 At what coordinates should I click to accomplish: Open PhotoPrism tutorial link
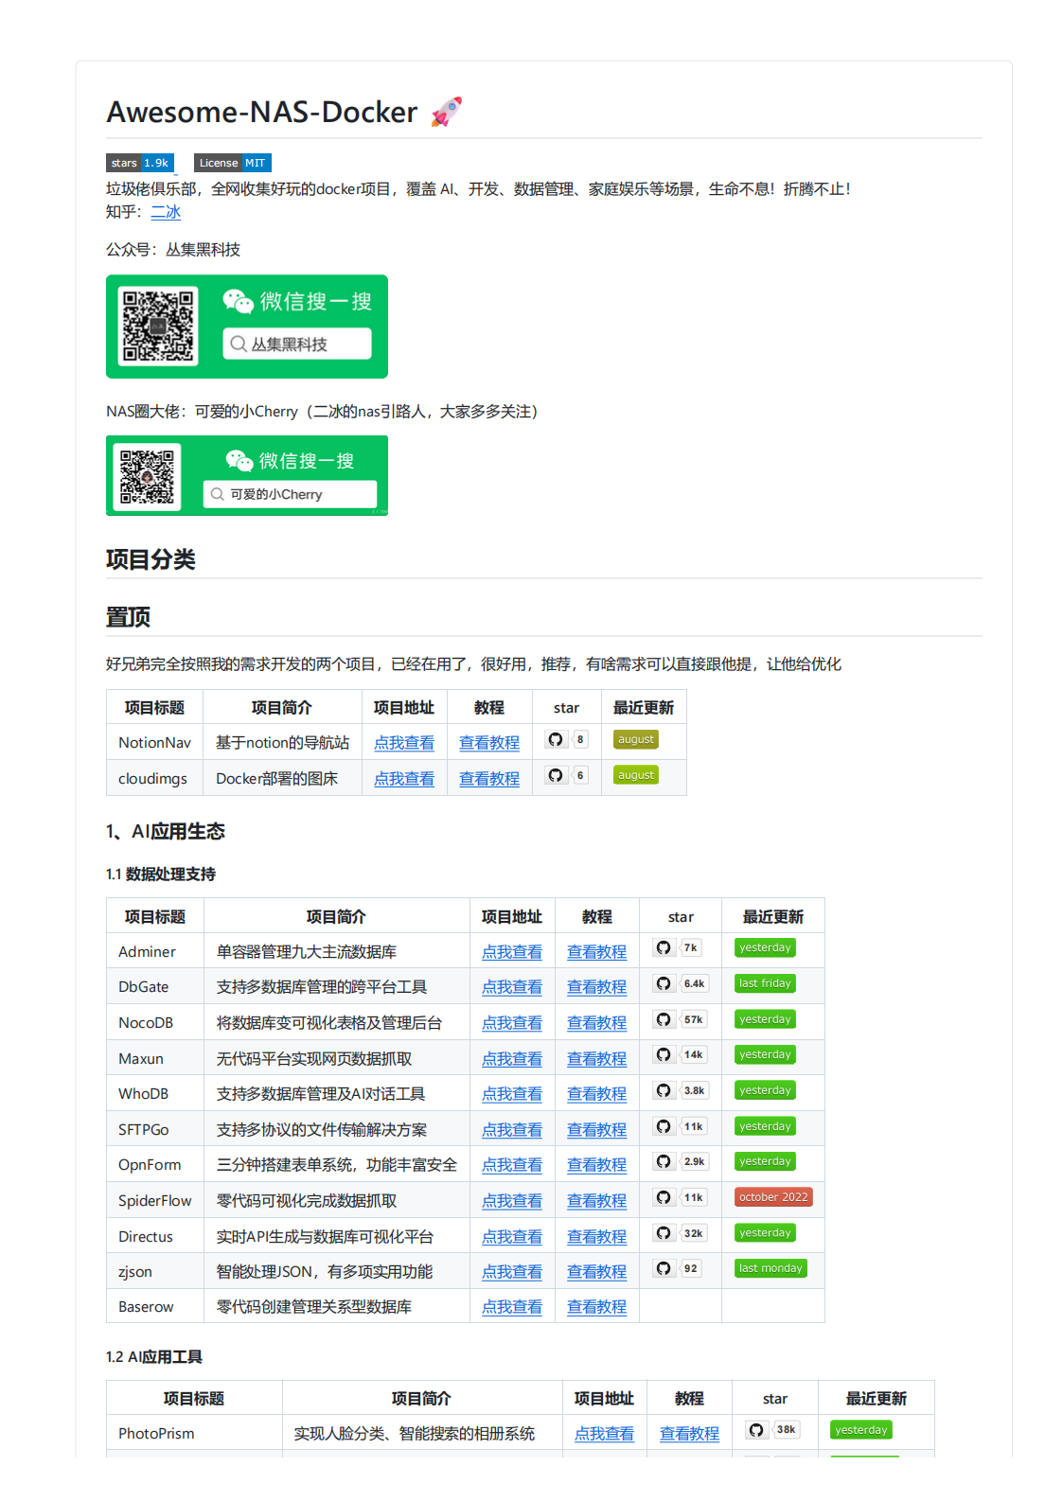689,1434
